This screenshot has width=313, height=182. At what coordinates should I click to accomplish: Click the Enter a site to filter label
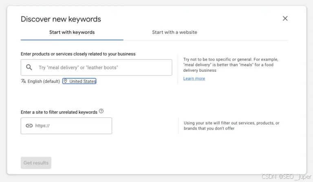pyautogui.click(x=59, y=112)
